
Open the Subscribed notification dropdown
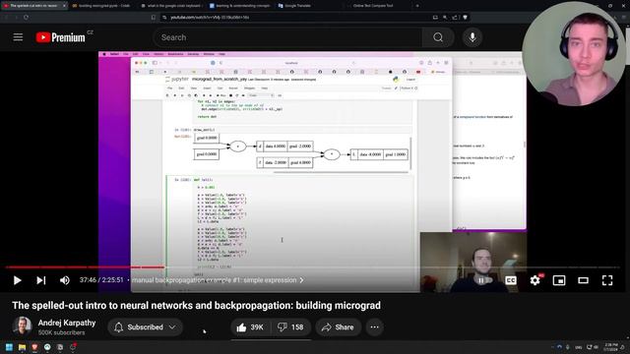coord(145,327)
